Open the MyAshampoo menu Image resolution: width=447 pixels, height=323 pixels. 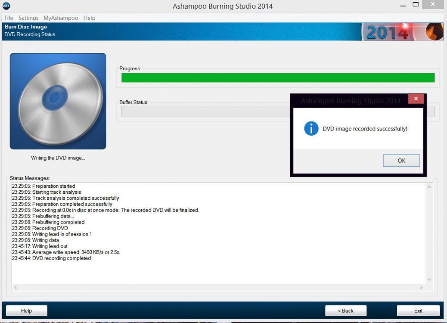point(61,18)
